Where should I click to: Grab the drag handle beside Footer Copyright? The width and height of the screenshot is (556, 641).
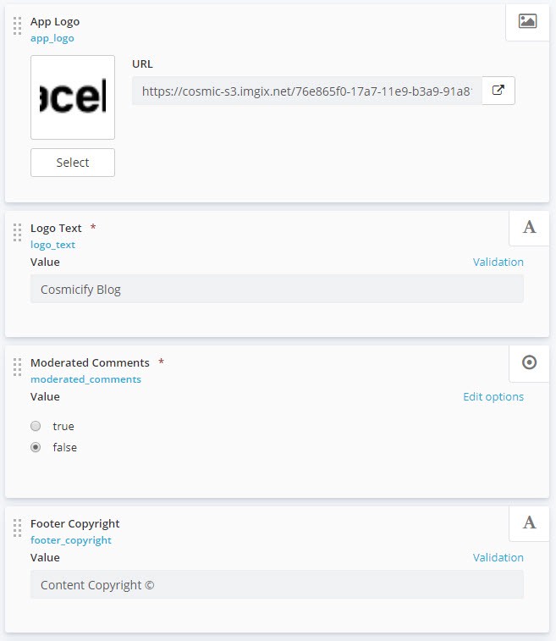[x=18, y=528]
